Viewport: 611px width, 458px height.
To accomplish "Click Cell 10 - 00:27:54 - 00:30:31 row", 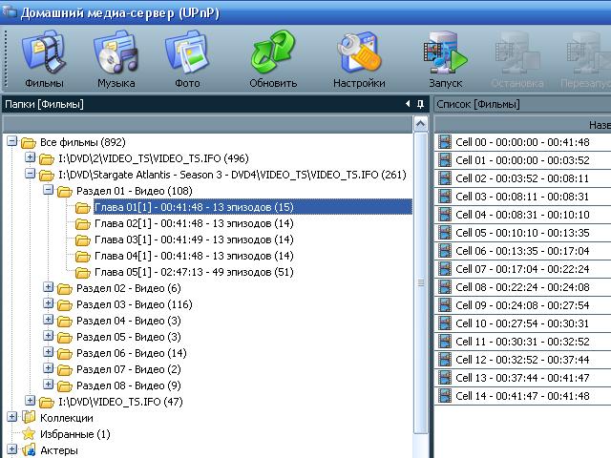I will 521,323.
